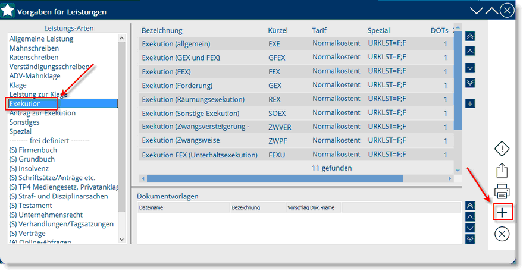Select (S) Verträge entry
The image size is (523, 271).
[27, 234]
